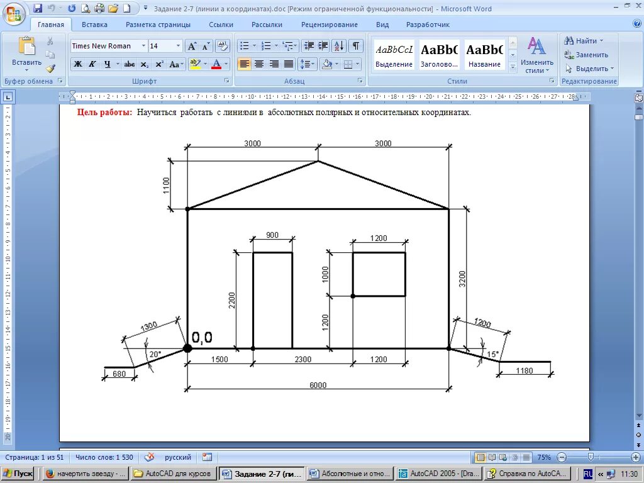
Task: Click the Вставить paste button
Action: 26,55
